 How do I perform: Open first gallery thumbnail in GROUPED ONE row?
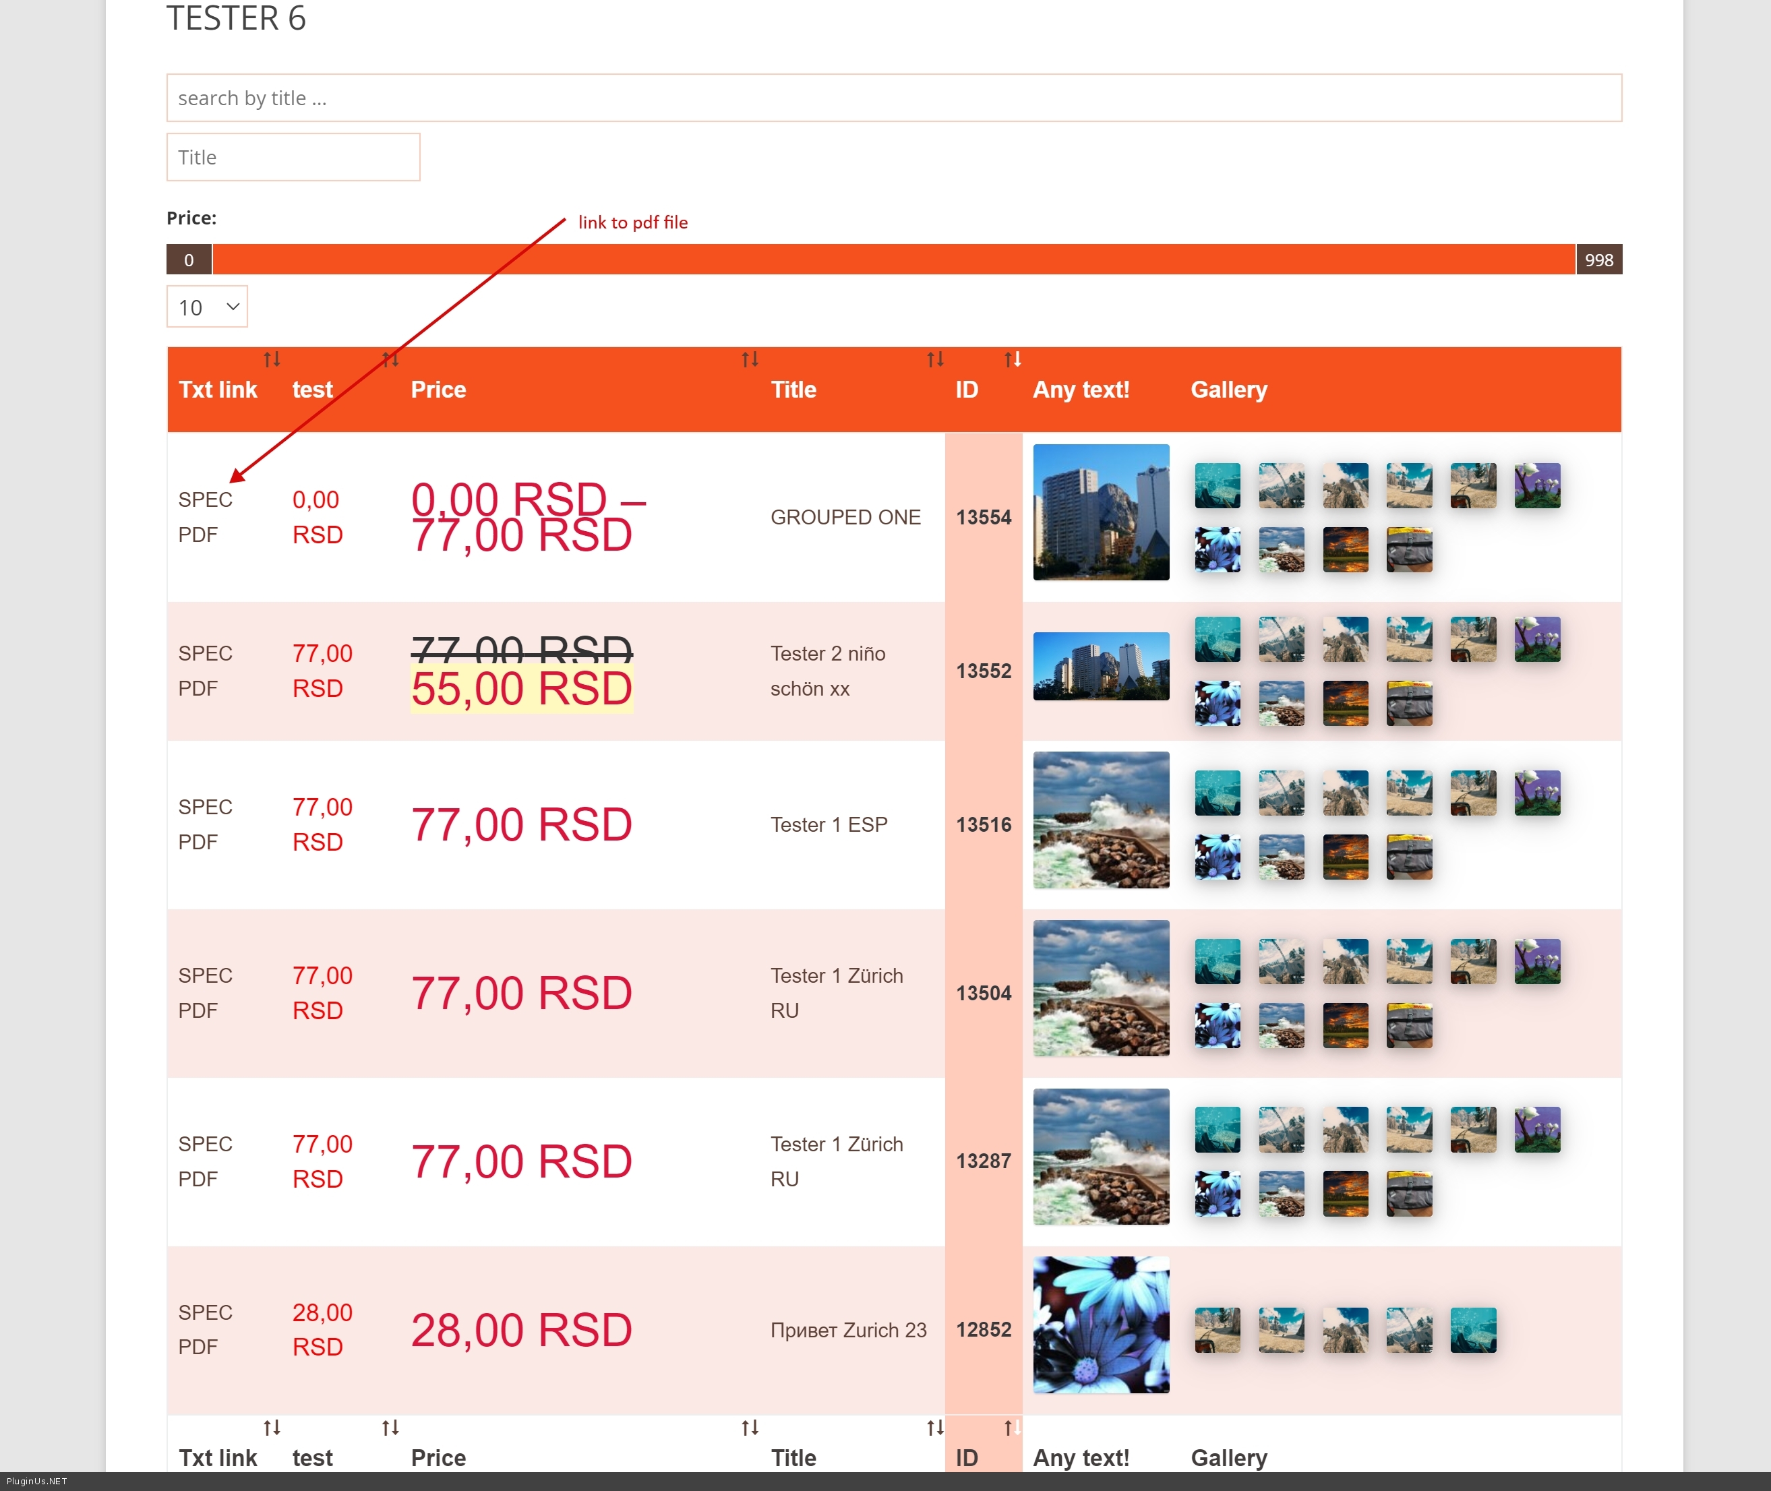[1218, 485]
